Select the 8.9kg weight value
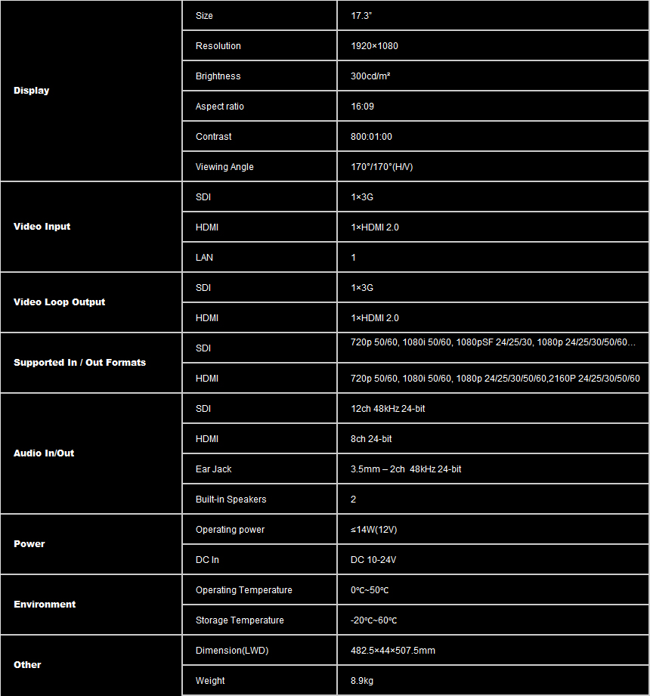This screenshot has height=696, width=650. click(x=362, y=681)
